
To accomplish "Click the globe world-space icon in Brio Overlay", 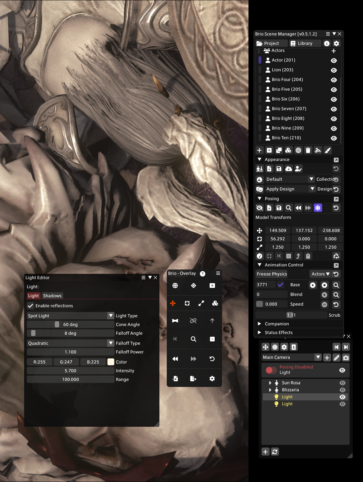I will pos(175,286).
